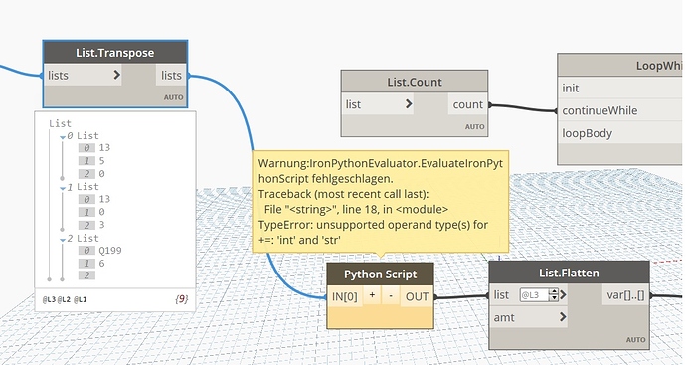Viewport: 686px width, 365px height.
Task: Select the @L1 level label in preview
Action: [81, 299]
